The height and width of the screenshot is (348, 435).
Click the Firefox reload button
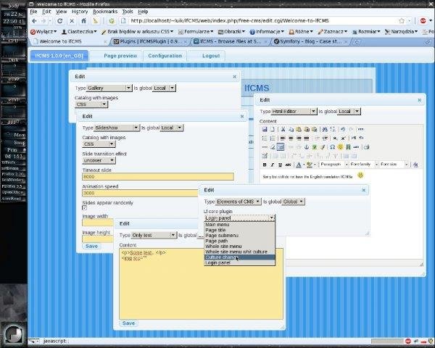point(60,21)
